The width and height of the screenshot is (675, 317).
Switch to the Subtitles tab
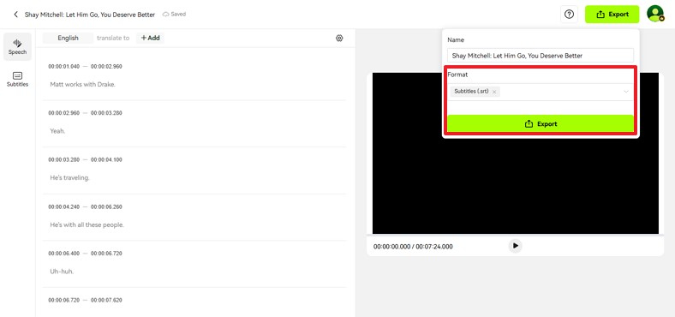click(17, 79)
